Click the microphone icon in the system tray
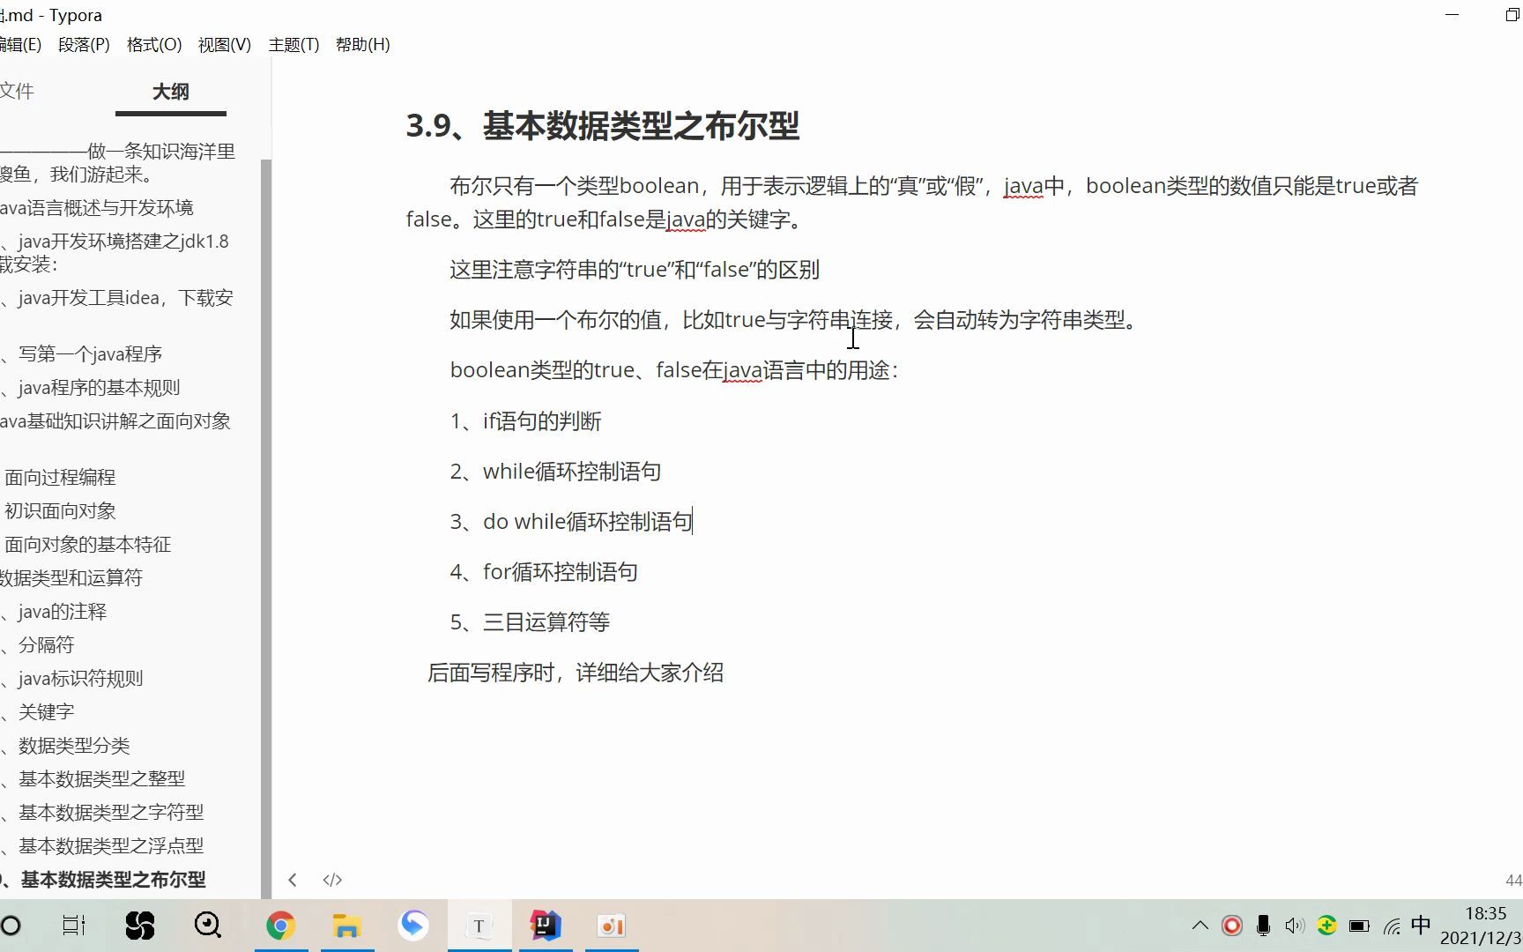 1263,926
